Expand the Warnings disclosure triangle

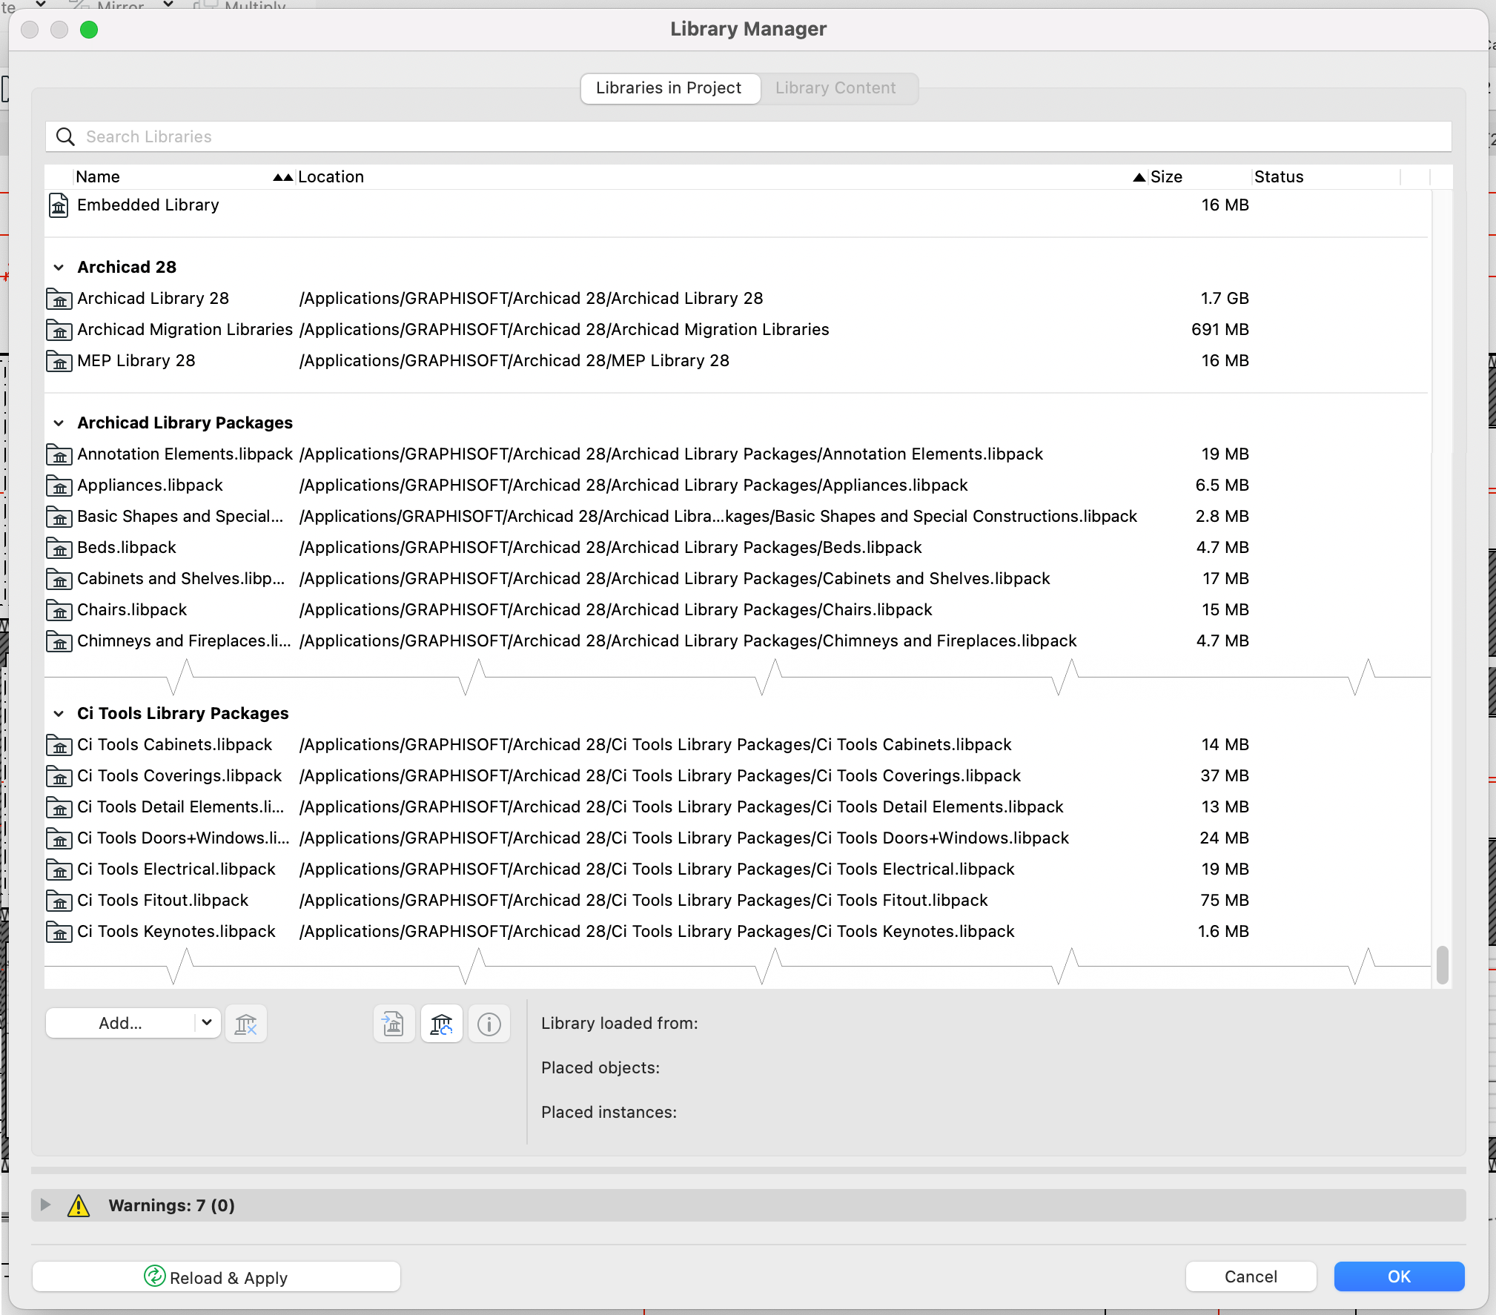(45, 1205)
